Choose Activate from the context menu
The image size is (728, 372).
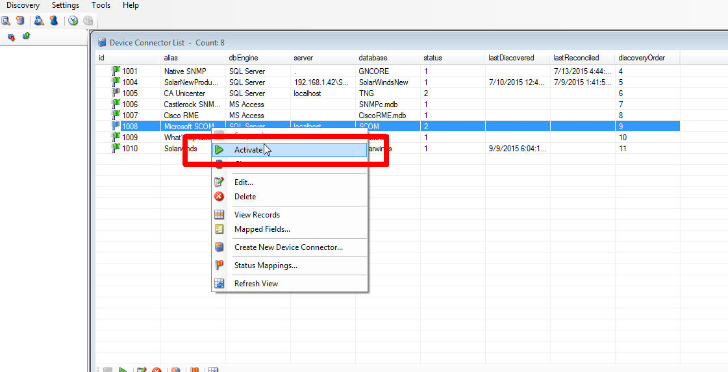coord(248,150)
